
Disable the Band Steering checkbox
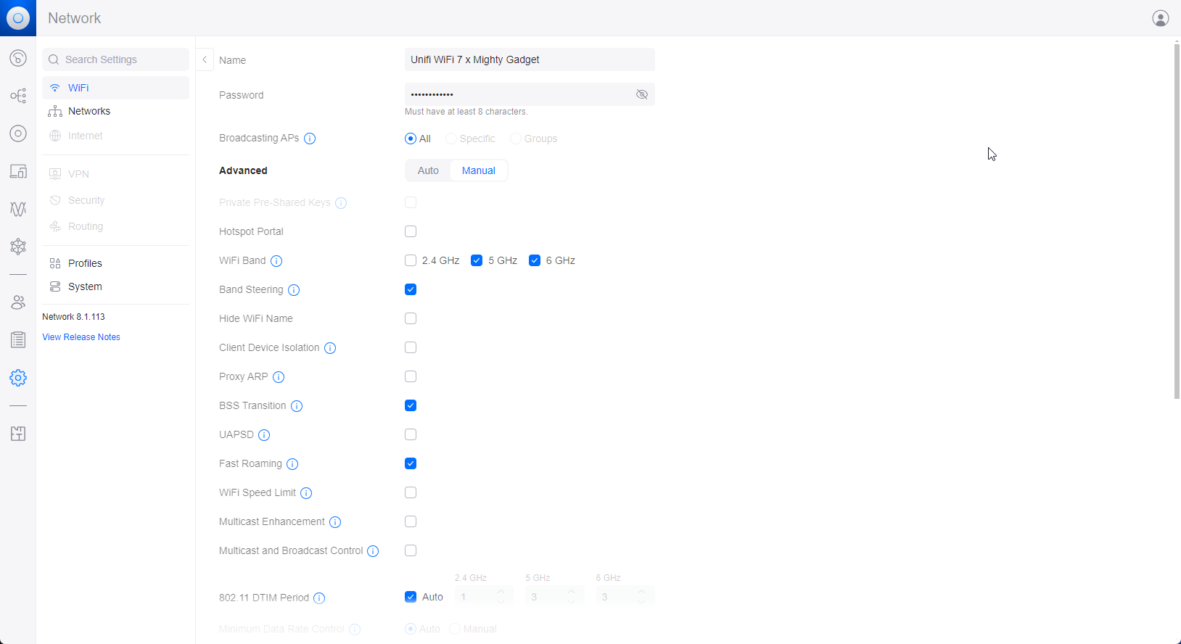[411, 289]
